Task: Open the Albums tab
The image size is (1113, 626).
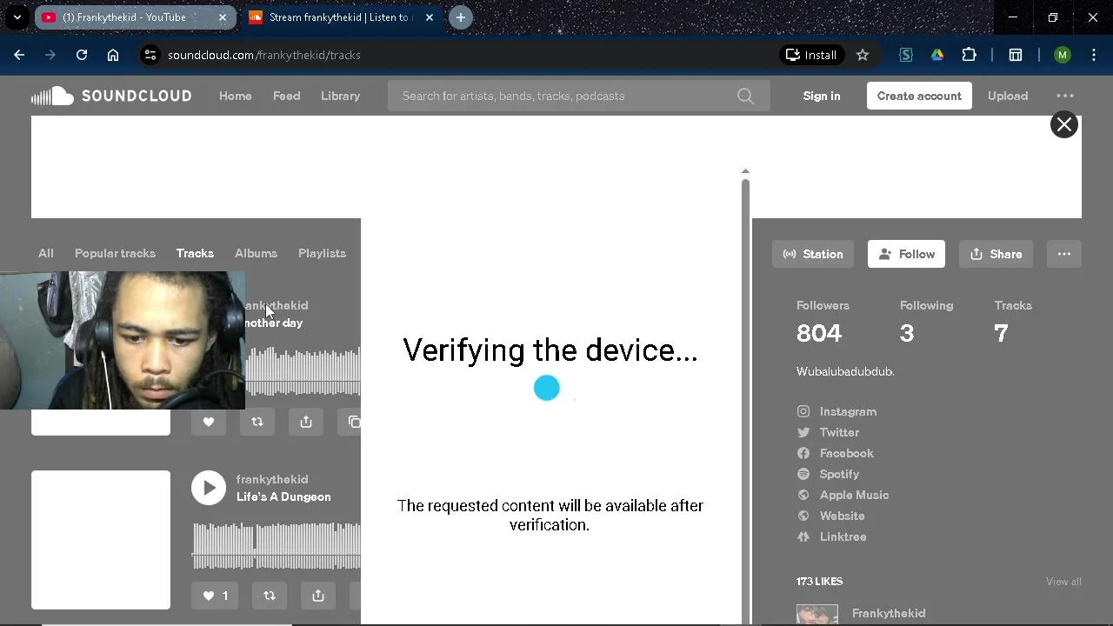Action: 256,253
